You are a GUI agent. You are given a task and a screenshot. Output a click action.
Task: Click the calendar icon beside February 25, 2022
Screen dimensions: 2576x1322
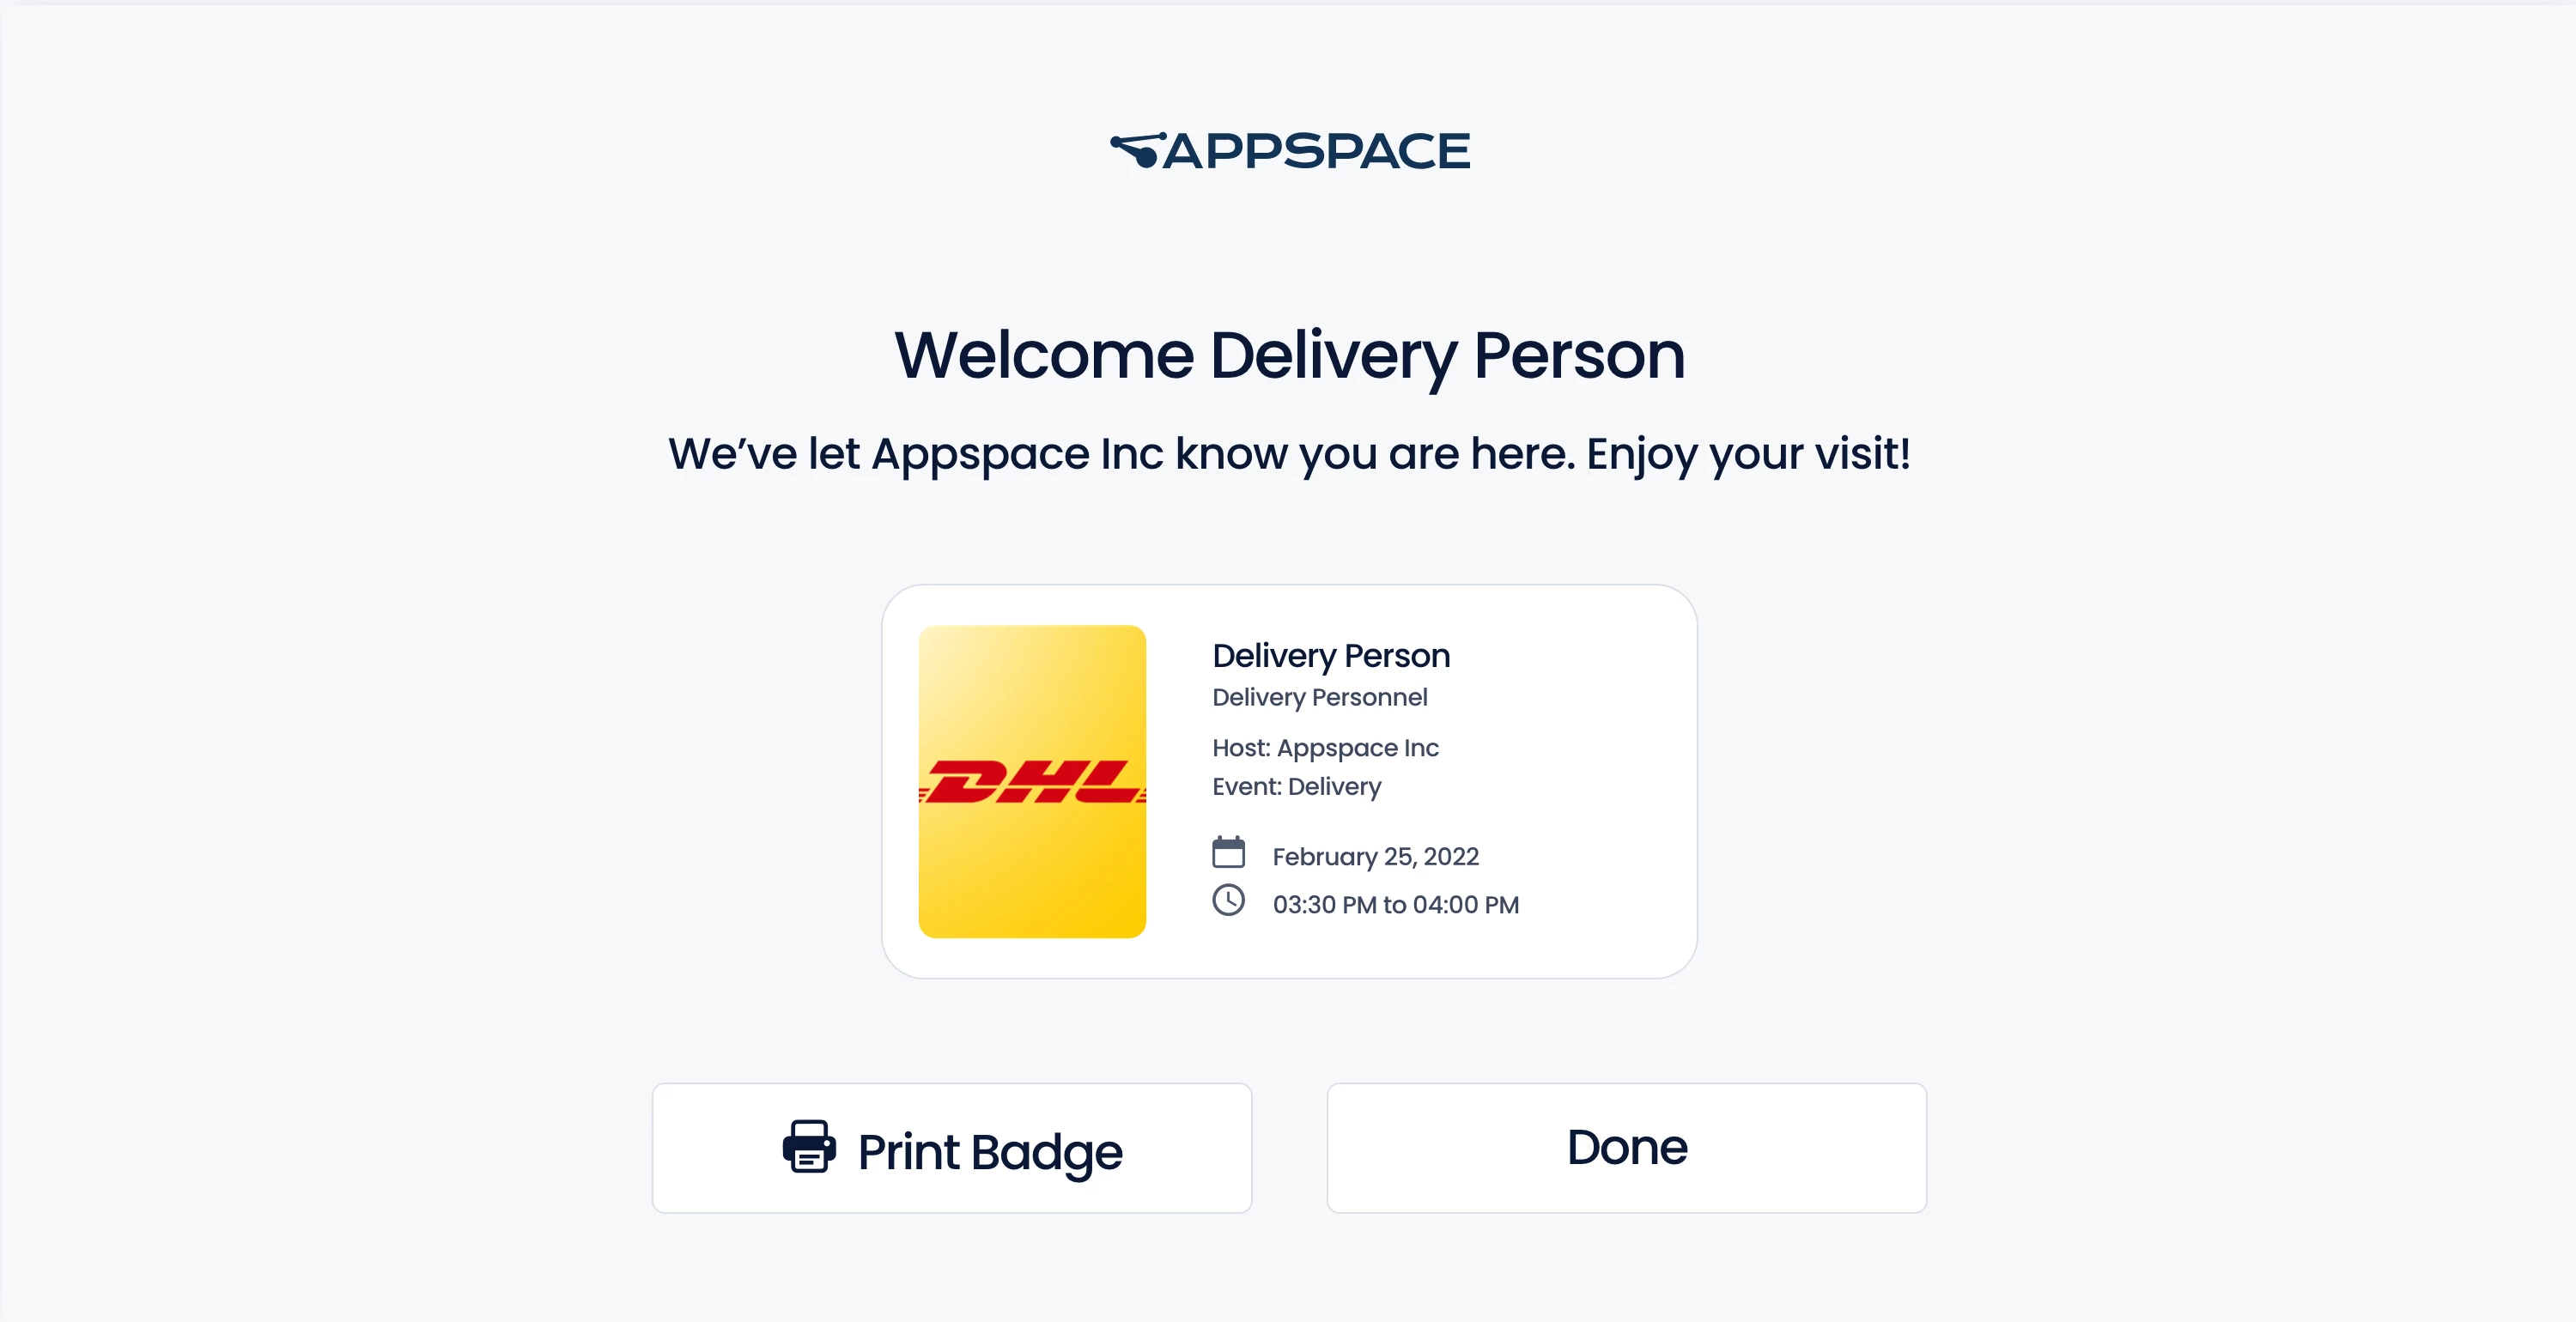pos(1228,852)
